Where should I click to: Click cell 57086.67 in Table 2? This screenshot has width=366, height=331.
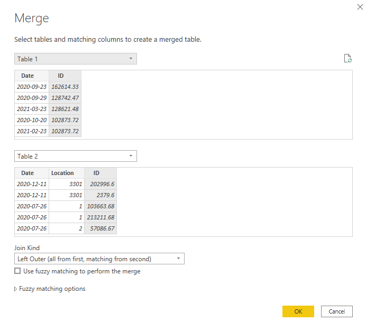(100, 228)
